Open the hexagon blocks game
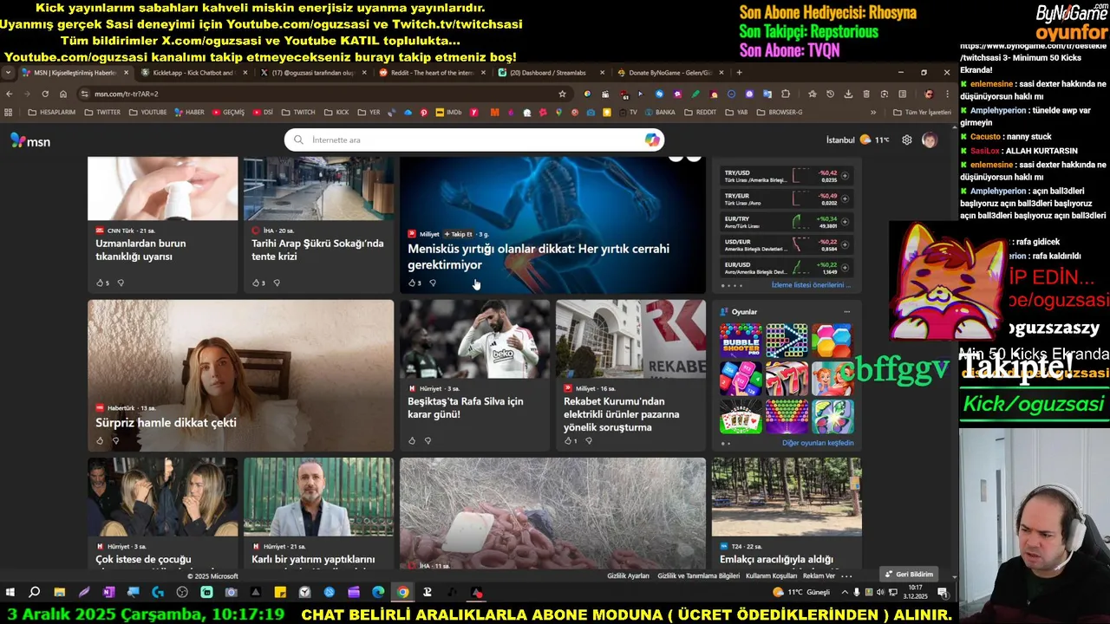 tap(832, 341)
